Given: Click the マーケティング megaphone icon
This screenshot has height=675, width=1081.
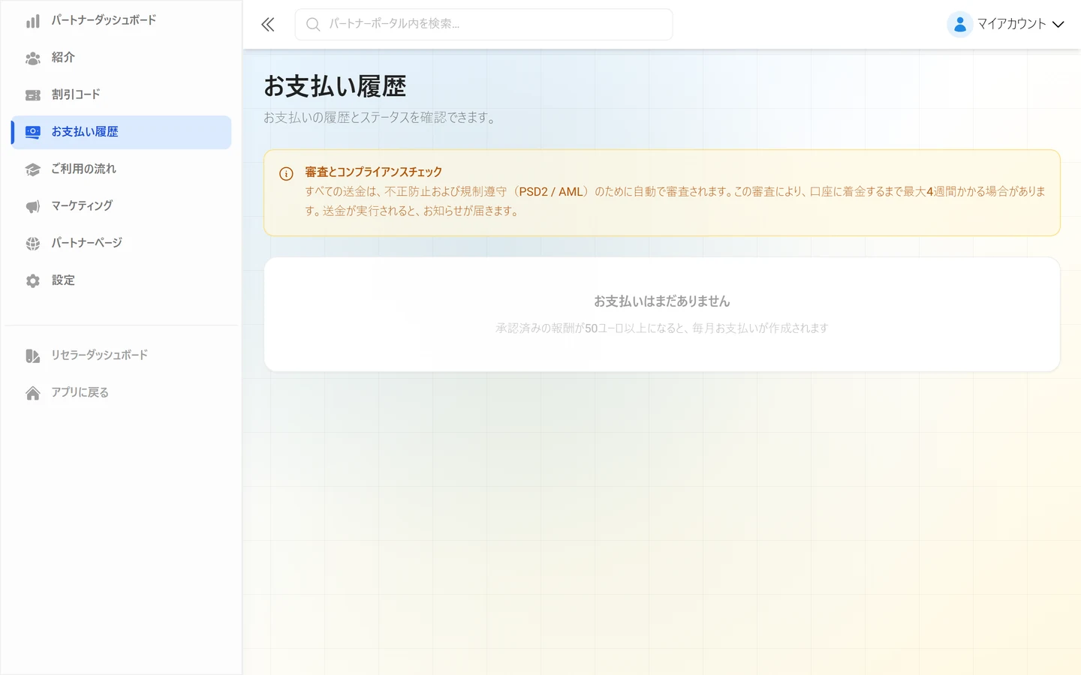Looking at the screenshot, I should click(x=33, y=206).
